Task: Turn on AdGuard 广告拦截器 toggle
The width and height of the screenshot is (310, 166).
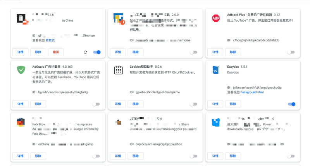Action: tap(96, 104)
